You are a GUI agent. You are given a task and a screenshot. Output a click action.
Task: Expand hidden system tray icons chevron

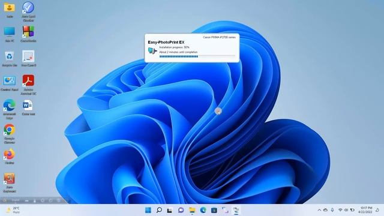pyautogui.click(x=319, y=210)
